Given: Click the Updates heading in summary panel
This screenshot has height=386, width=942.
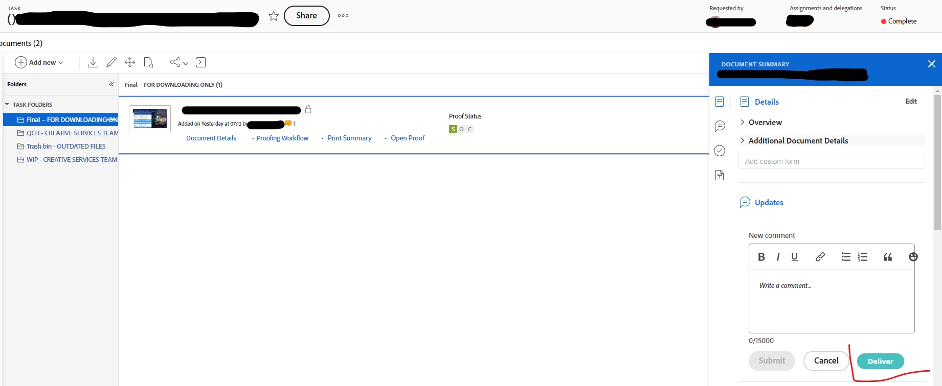Looking at the screenshot, I should (769, 202).
